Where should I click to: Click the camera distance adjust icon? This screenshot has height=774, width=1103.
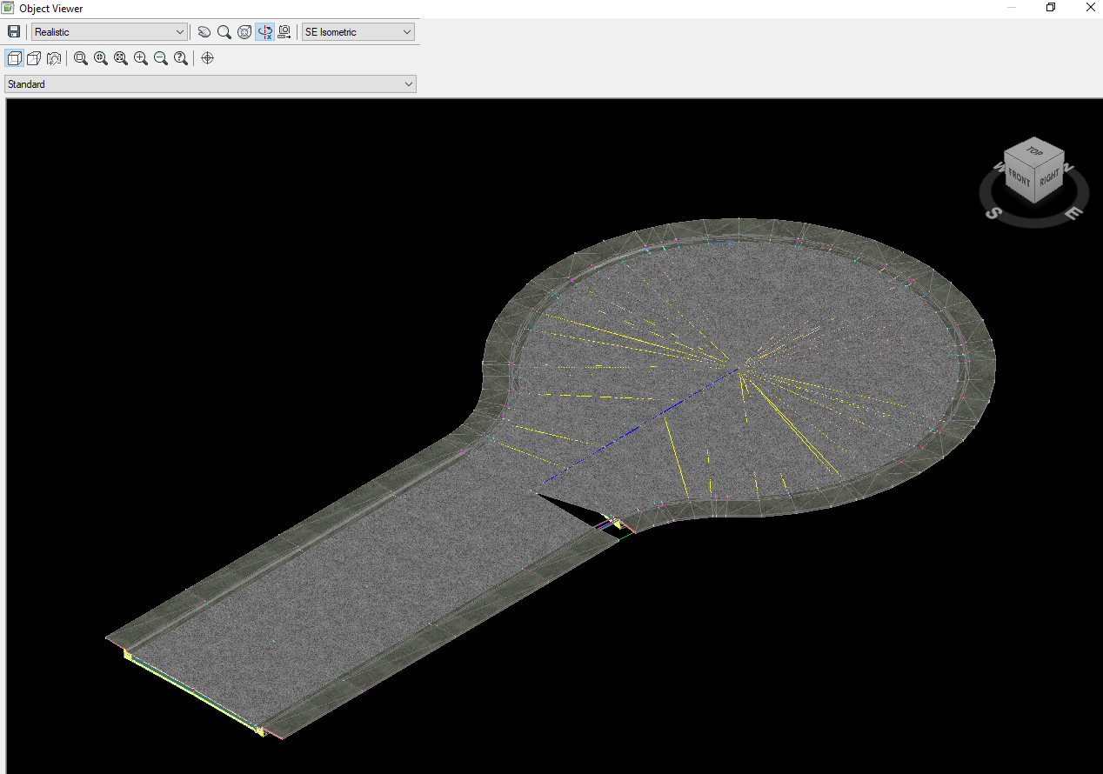(x=284, y=32)
